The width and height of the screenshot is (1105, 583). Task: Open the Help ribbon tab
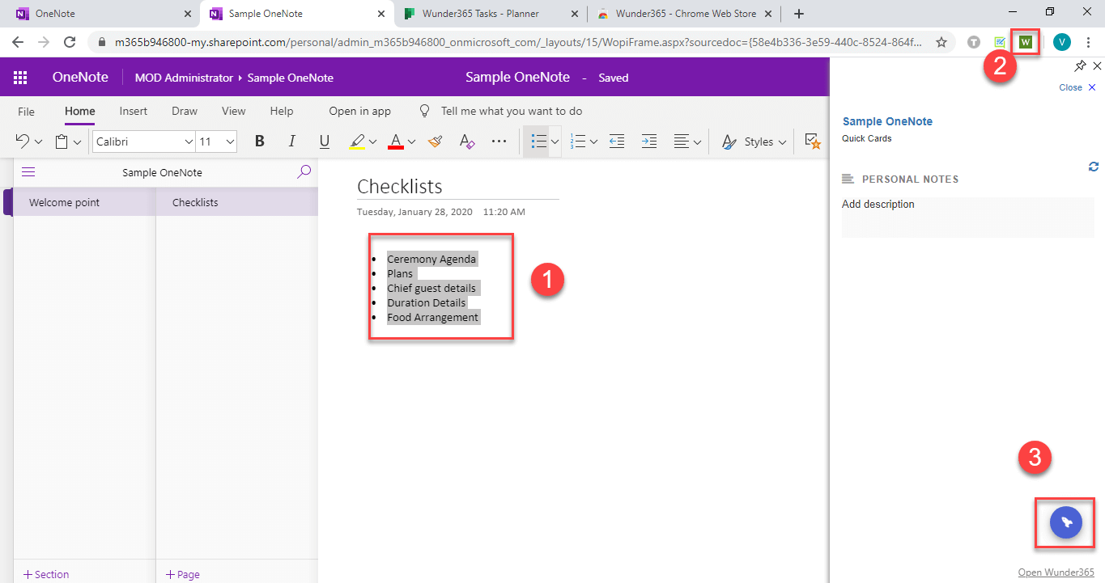pyautogui.click(x=282, y=112)
